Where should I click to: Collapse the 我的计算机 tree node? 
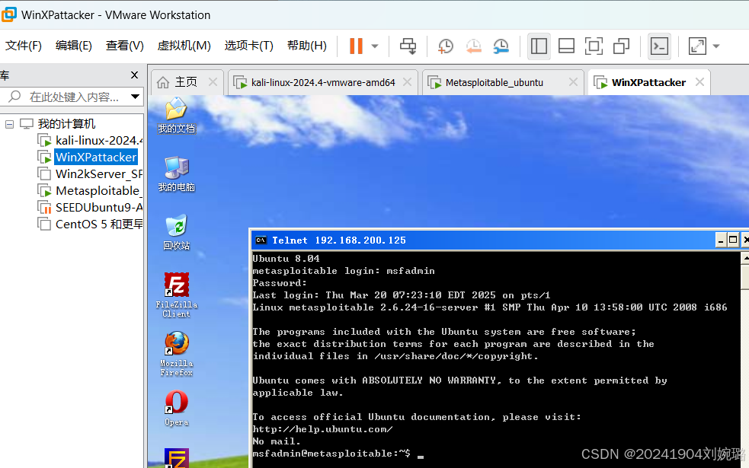(10, 125)
